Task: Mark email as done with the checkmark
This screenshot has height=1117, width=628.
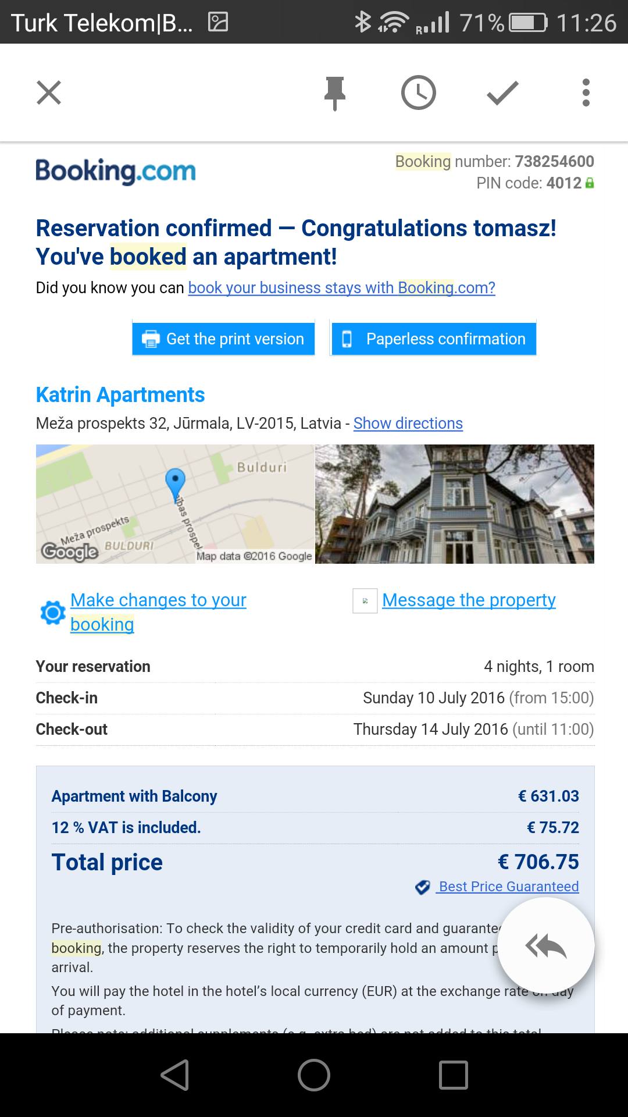Action: 501,93
